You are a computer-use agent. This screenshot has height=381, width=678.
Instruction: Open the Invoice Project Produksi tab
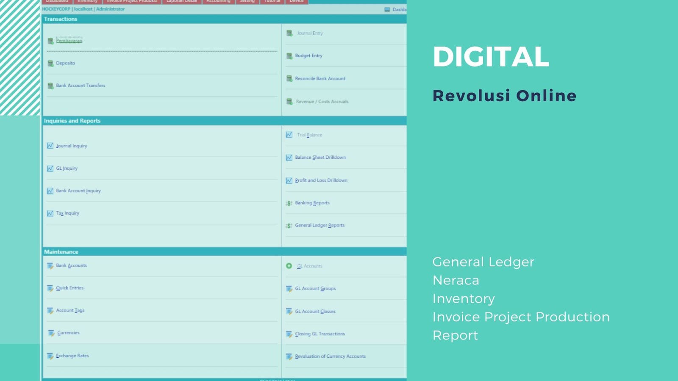132,2
